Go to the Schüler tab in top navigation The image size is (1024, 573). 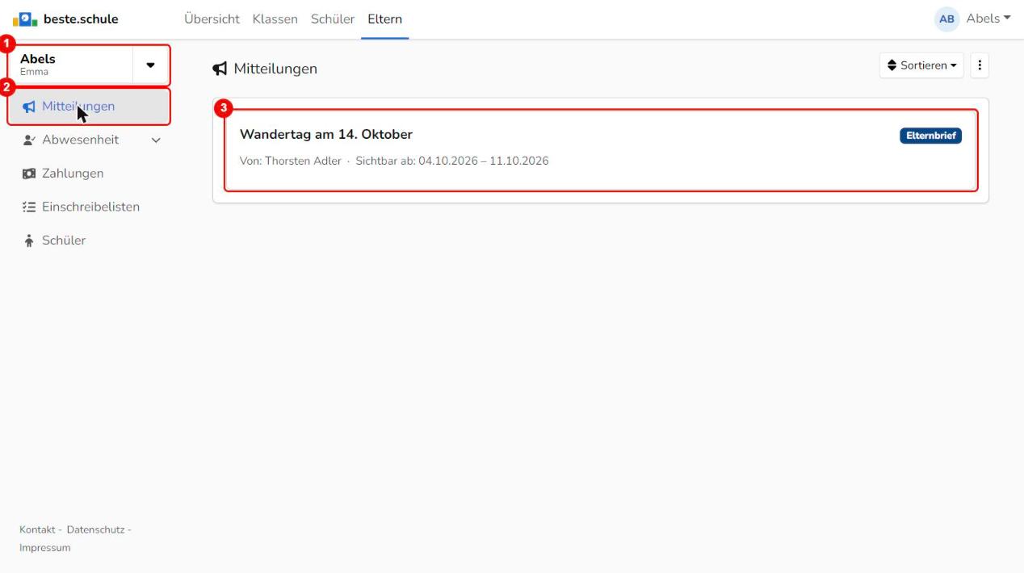[x=333, y=19]
